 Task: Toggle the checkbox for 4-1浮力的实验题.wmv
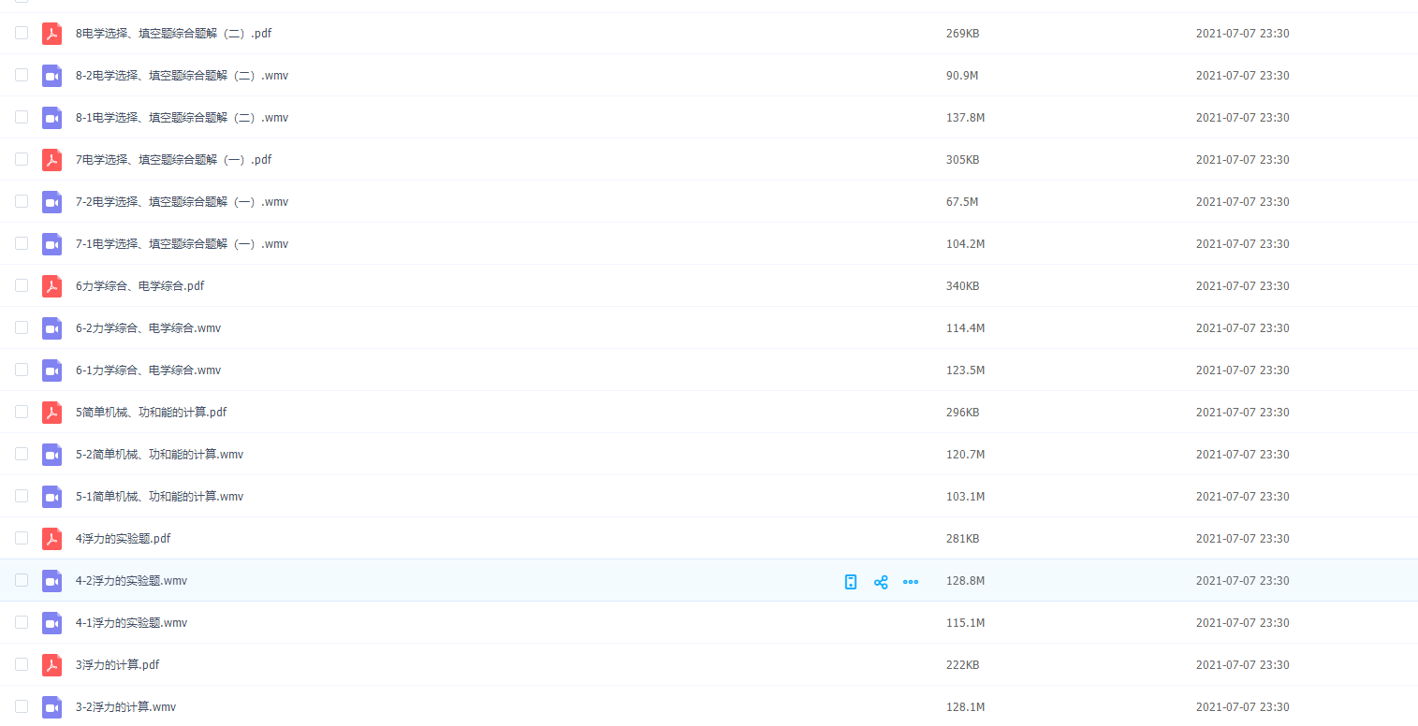[x=22, y=622]
